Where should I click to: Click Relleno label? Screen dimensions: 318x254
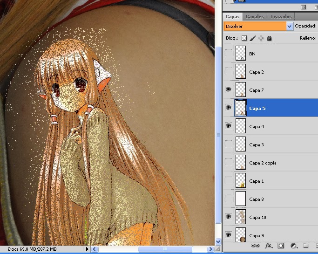pos(308,38)
